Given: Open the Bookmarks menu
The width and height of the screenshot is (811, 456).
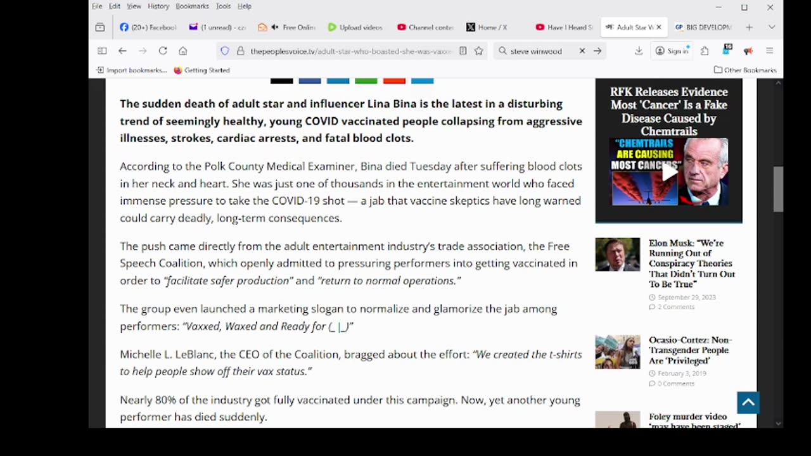Looking at the screenshot, I should tap(192, 6).
